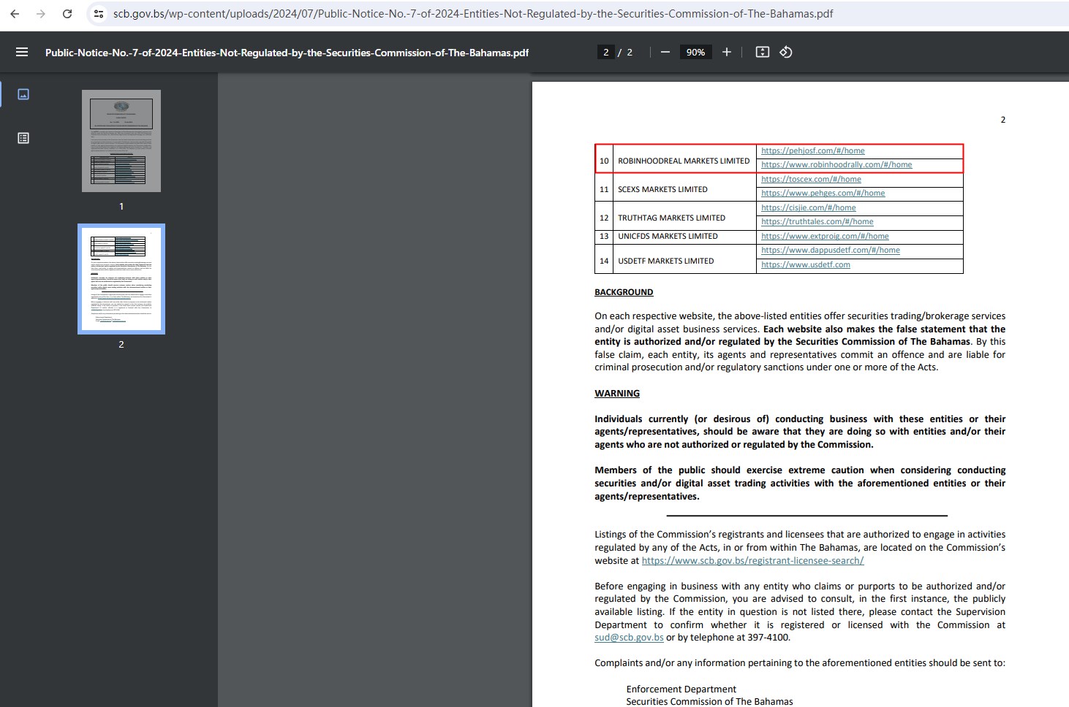The height and width of the screenshot is (707, 1069).
Task: Show thumbnails view in sidebar
Action: tap(23, 94)
